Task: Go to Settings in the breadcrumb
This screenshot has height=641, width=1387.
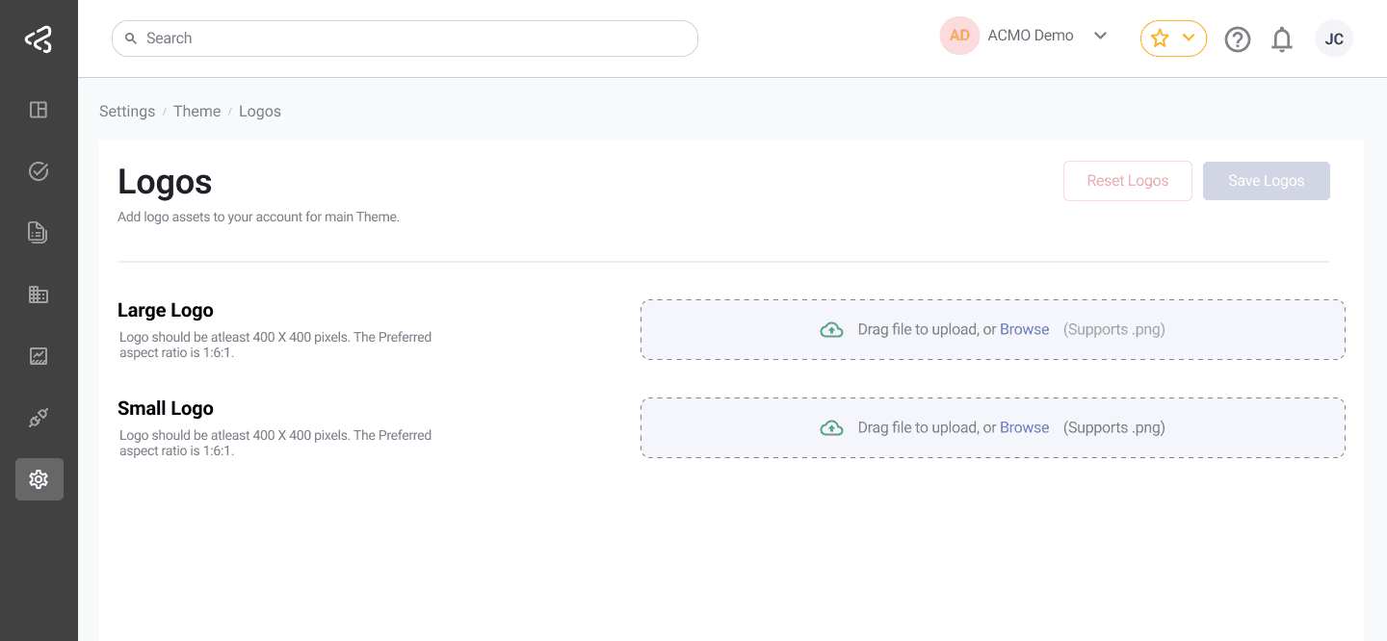Action: [127, 112]
